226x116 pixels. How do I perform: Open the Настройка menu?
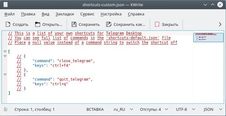(x=111, y=14)
